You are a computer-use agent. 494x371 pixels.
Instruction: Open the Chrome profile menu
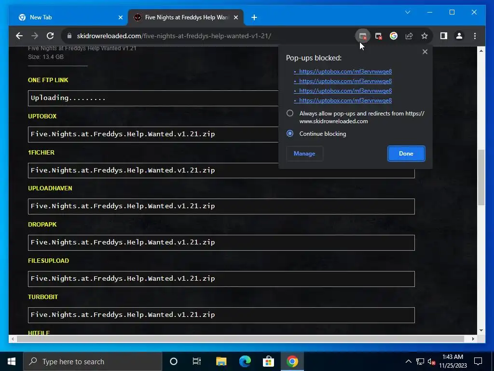pos(459,36)
